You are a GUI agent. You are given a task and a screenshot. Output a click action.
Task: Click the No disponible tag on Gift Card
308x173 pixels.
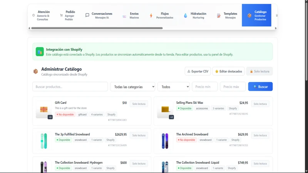[x=65, y=115]
